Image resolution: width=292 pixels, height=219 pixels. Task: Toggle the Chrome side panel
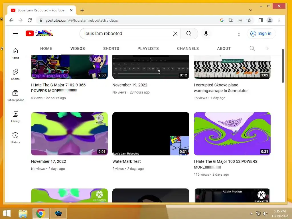[261, 20]
